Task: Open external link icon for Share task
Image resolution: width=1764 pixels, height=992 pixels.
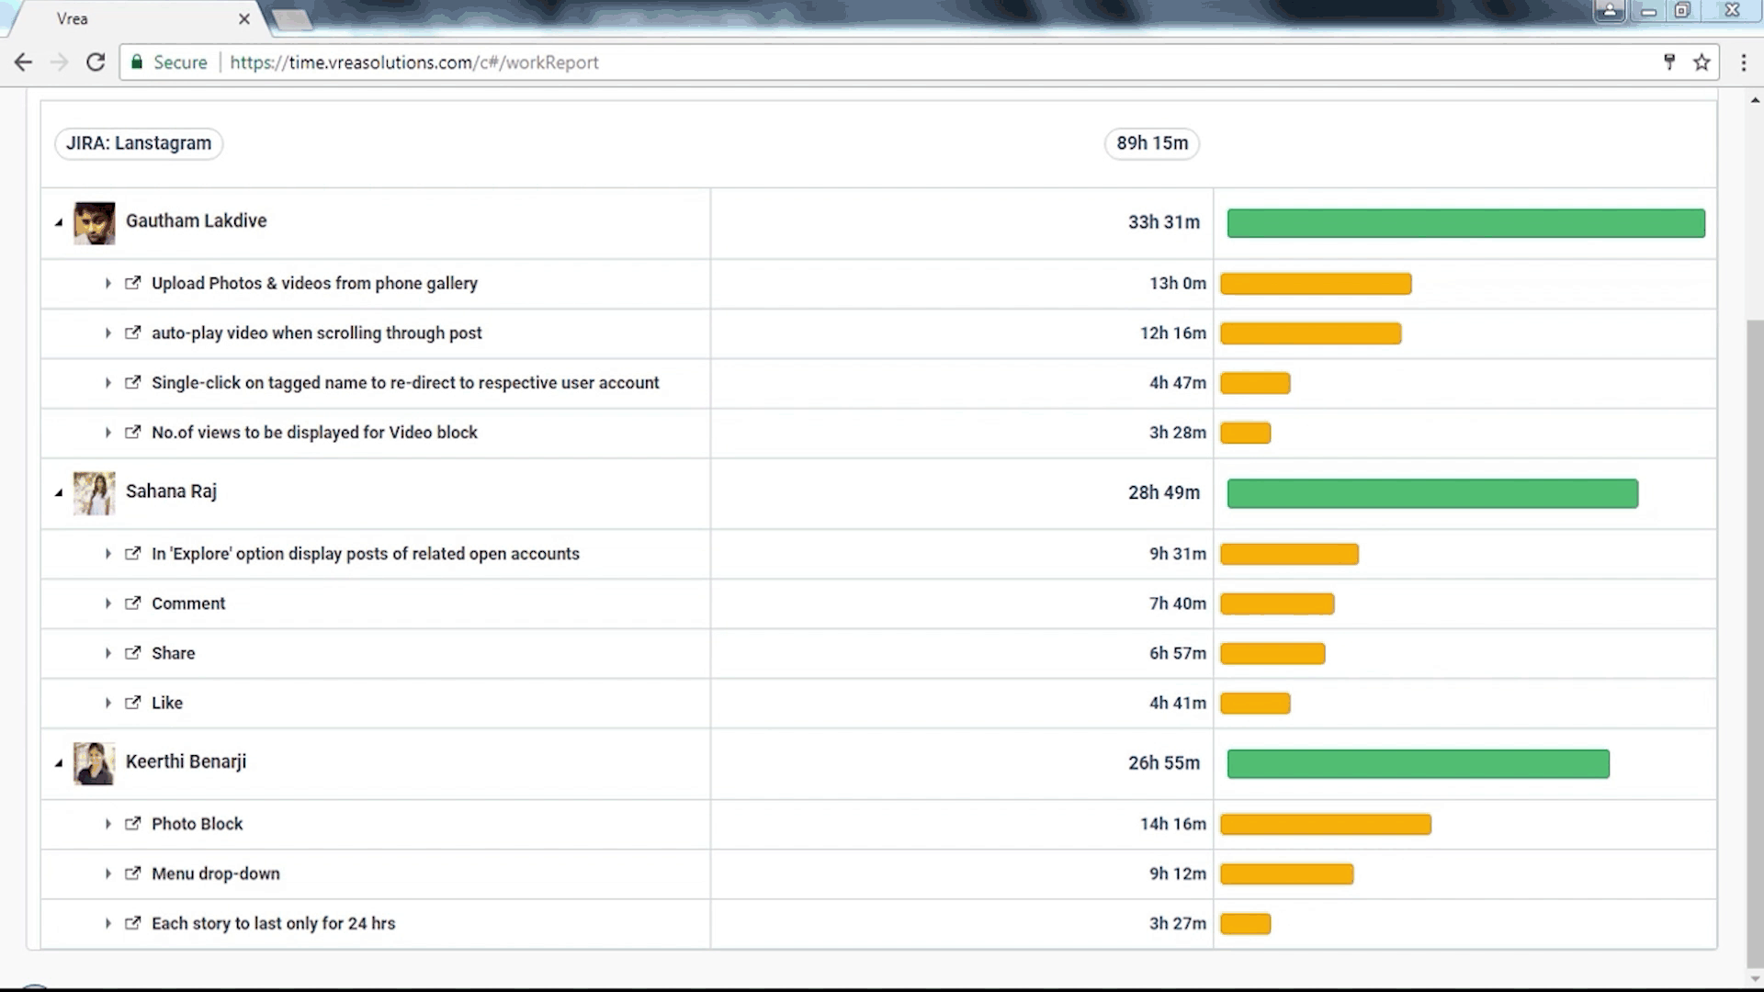Action: 133,653
